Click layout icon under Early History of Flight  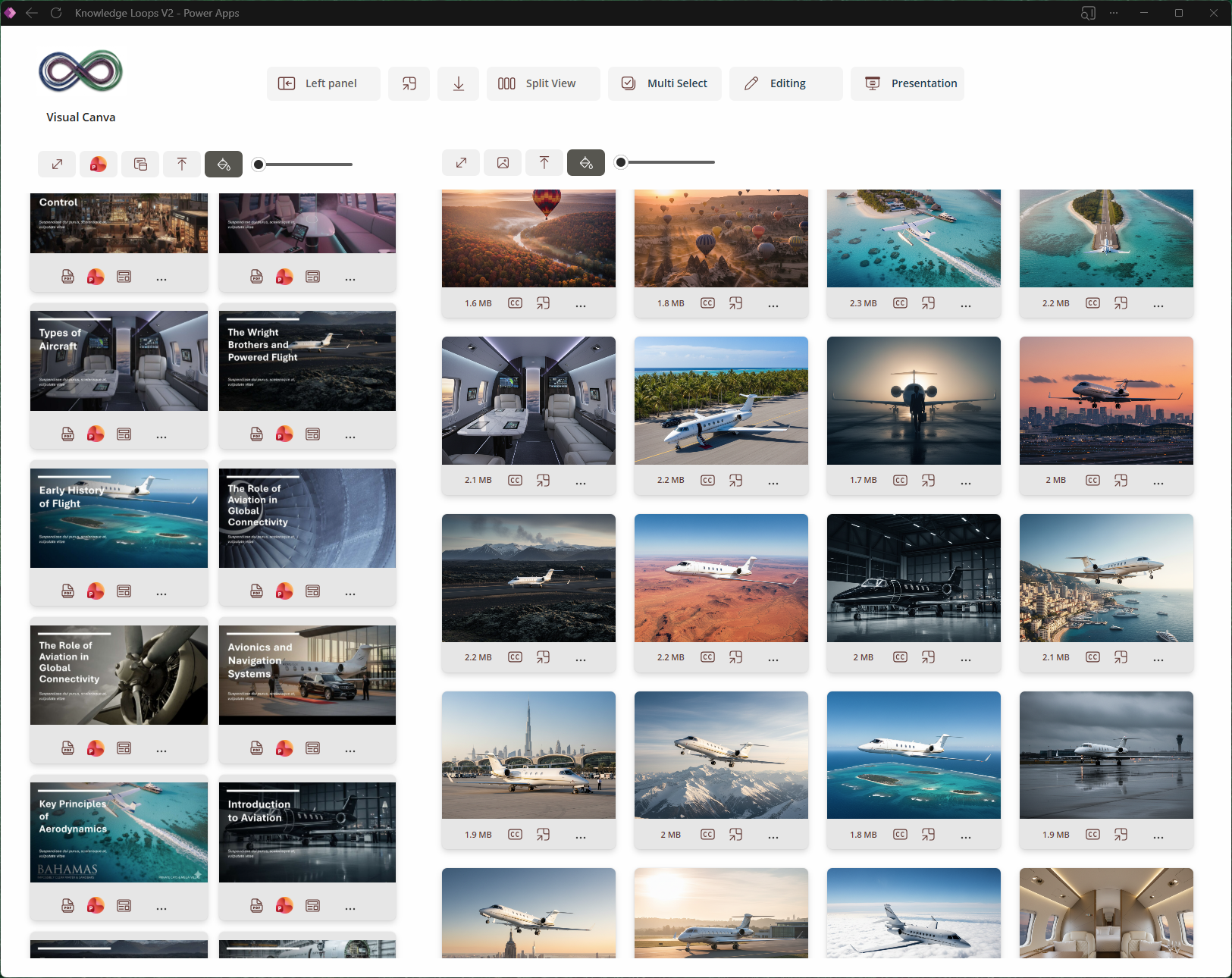coord(124,591)
